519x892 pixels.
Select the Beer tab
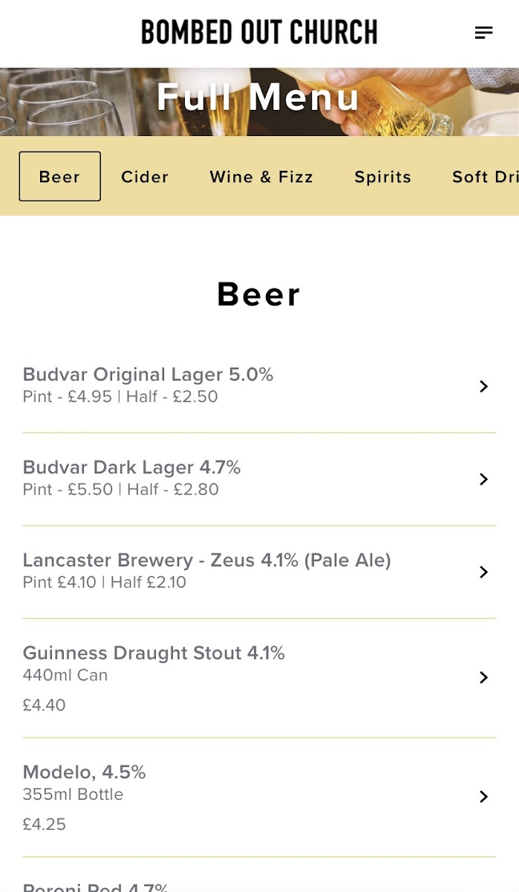pos(59,176)
